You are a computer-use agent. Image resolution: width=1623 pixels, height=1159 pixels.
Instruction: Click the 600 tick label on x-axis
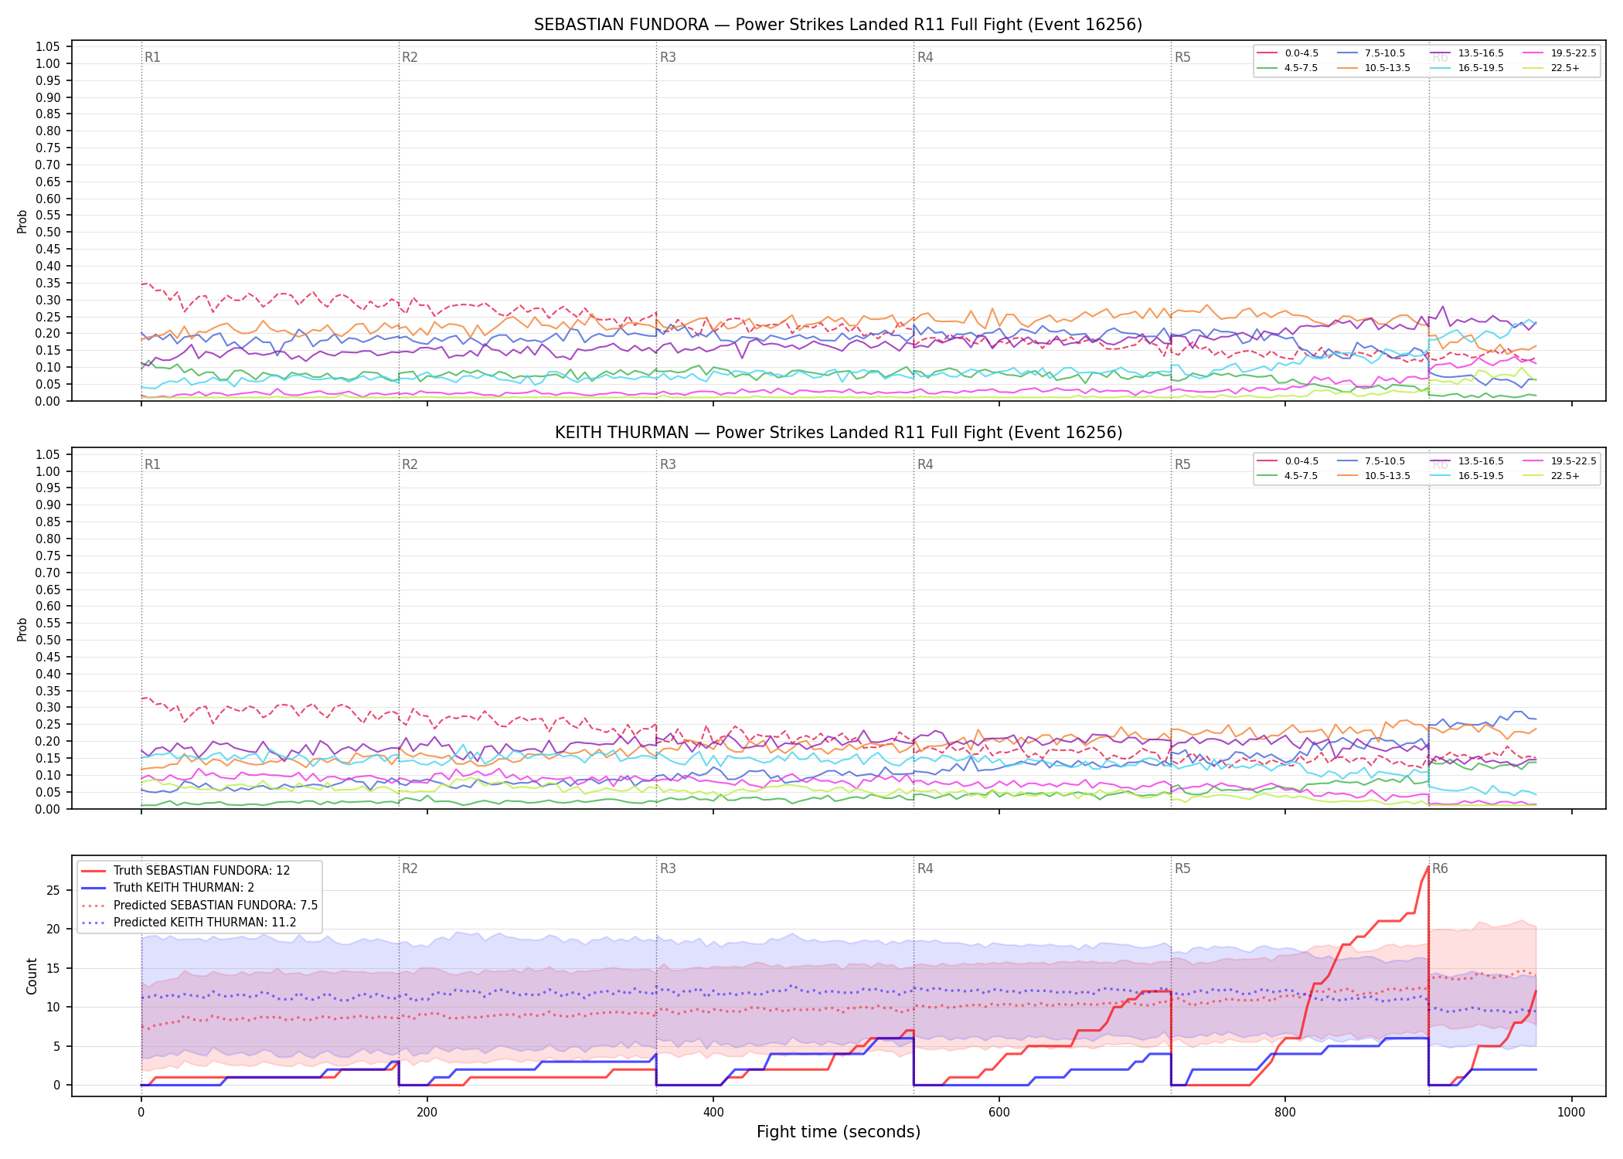(x=999, y=1113)
